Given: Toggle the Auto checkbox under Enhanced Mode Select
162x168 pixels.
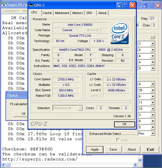Looking at the screenshot, I should (118, 140).
